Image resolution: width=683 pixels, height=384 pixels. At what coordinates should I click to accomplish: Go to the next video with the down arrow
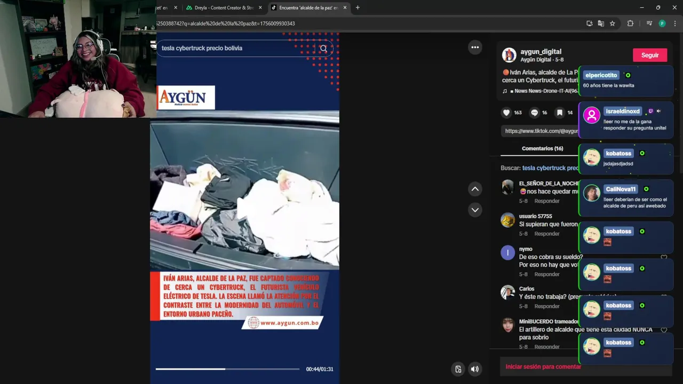pyautogui.click(x=475, y=210)
